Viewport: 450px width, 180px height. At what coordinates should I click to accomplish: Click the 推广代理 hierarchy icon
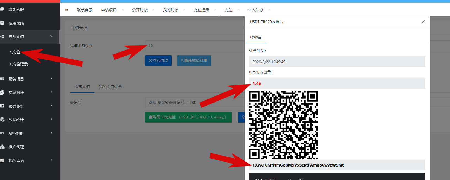click(2, 147)
